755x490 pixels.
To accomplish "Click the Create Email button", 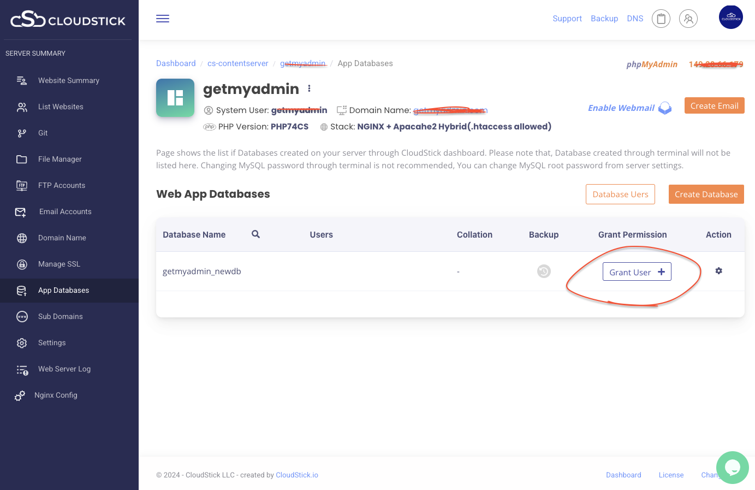I will coord(714,106).
